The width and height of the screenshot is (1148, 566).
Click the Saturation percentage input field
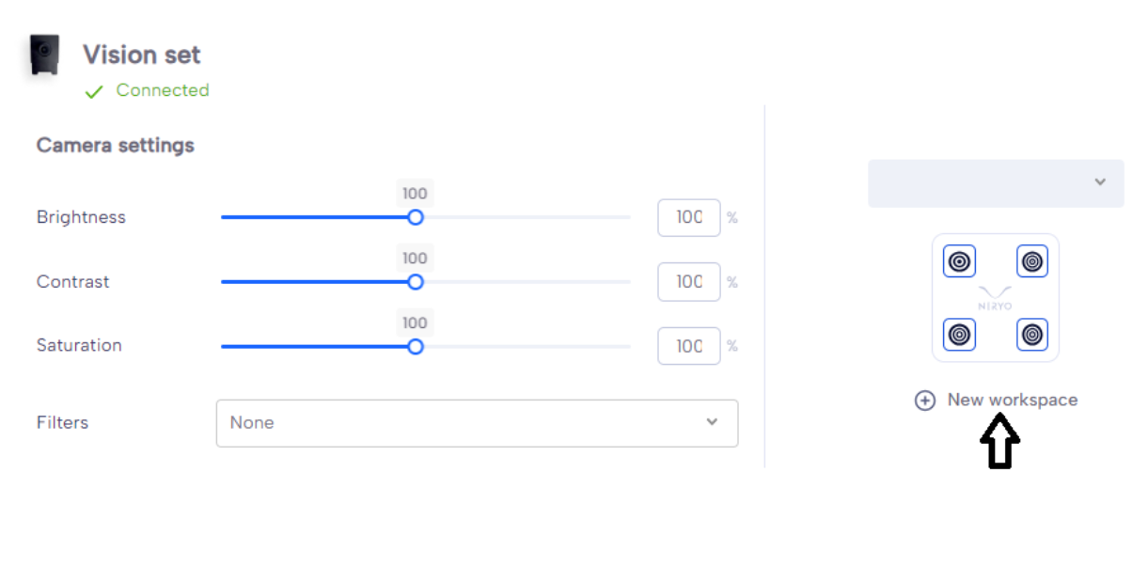click(x=688, y=346)
